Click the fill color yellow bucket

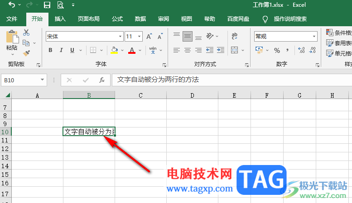114,50
